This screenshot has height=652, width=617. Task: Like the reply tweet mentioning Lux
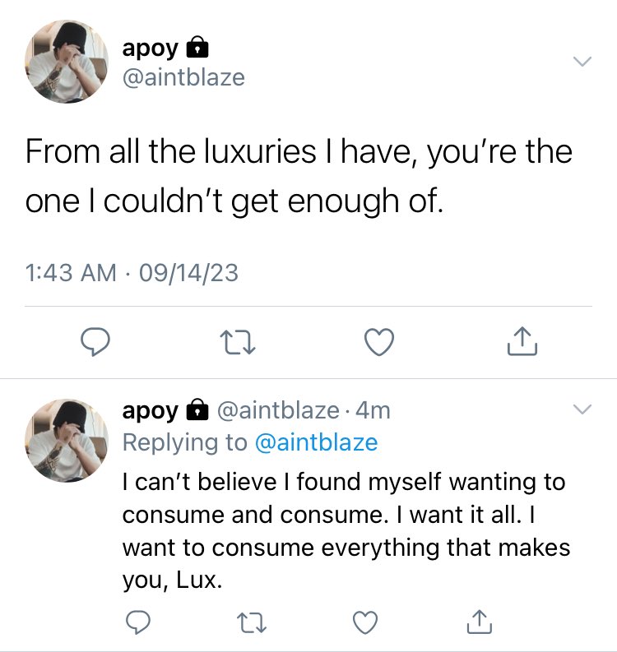(365, 622)
